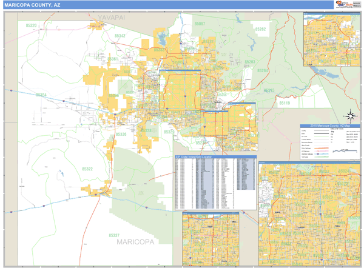Click the "2015 Maricopa County, AZ Map" legend title
Viewport: 364px width, 268px height.
(330, 126)
